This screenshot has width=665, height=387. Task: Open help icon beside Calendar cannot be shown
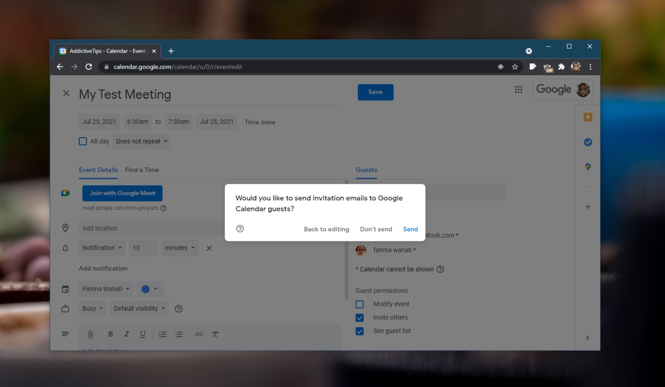pyautogui.click(x=440, y=269)
